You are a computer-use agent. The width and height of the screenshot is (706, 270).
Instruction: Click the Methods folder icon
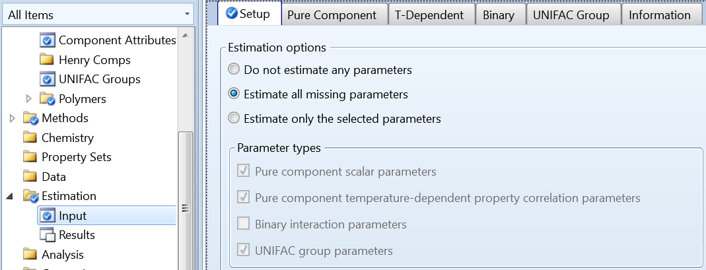click(x=30, y=119)
